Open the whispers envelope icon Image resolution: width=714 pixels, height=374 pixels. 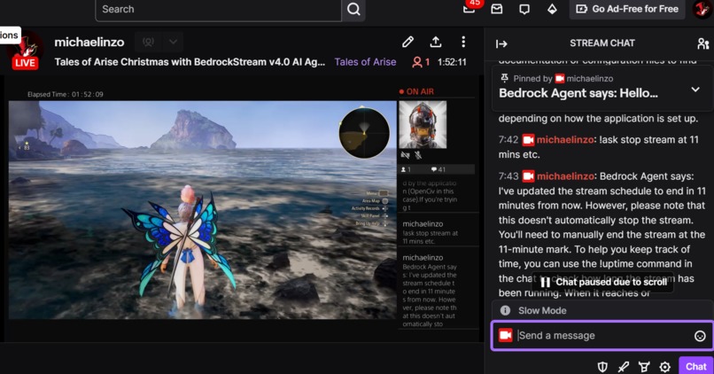click(497, 9)
